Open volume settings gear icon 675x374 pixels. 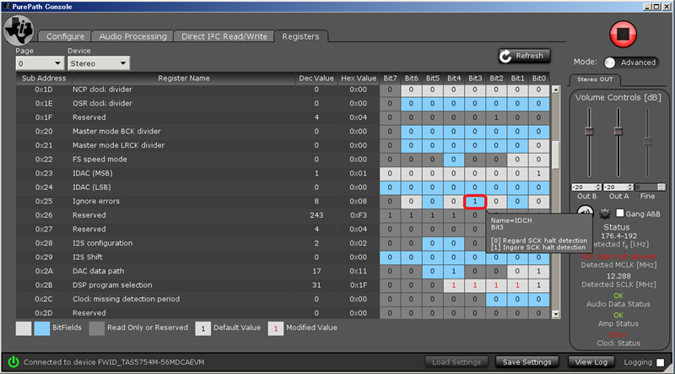[x=605, y=214]
